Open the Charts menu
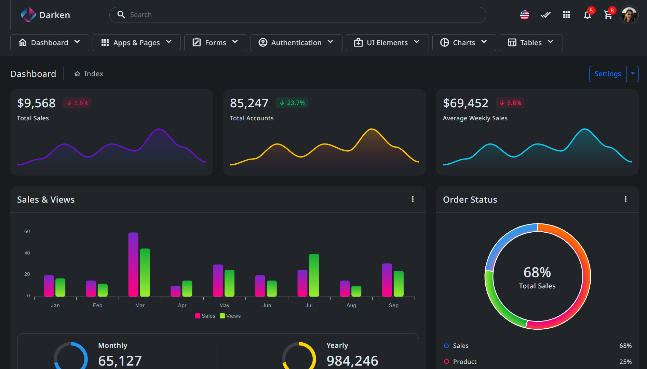This screenshot has height=369, width=647. 464,43
